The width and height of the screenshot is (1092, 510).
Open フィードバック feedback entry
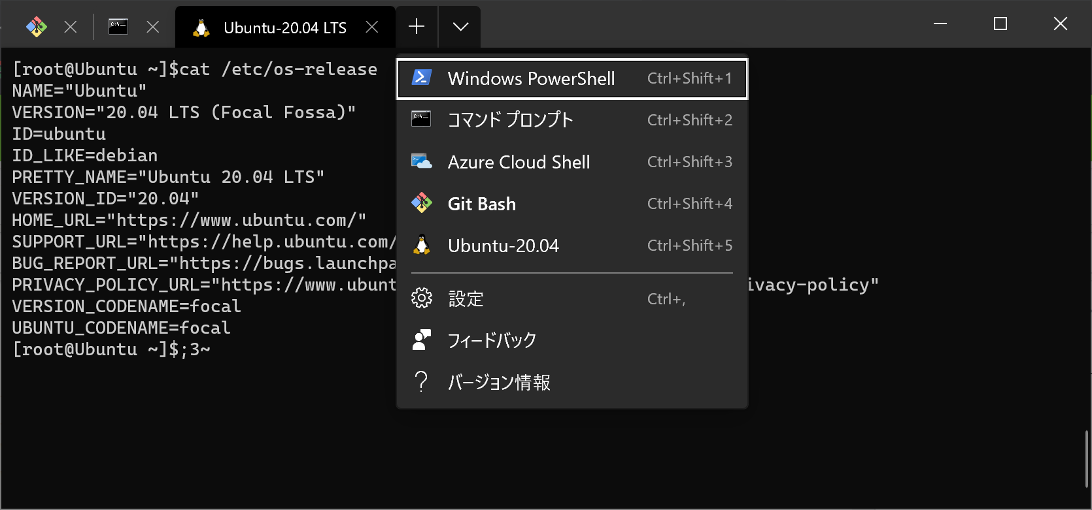[572, 340]
